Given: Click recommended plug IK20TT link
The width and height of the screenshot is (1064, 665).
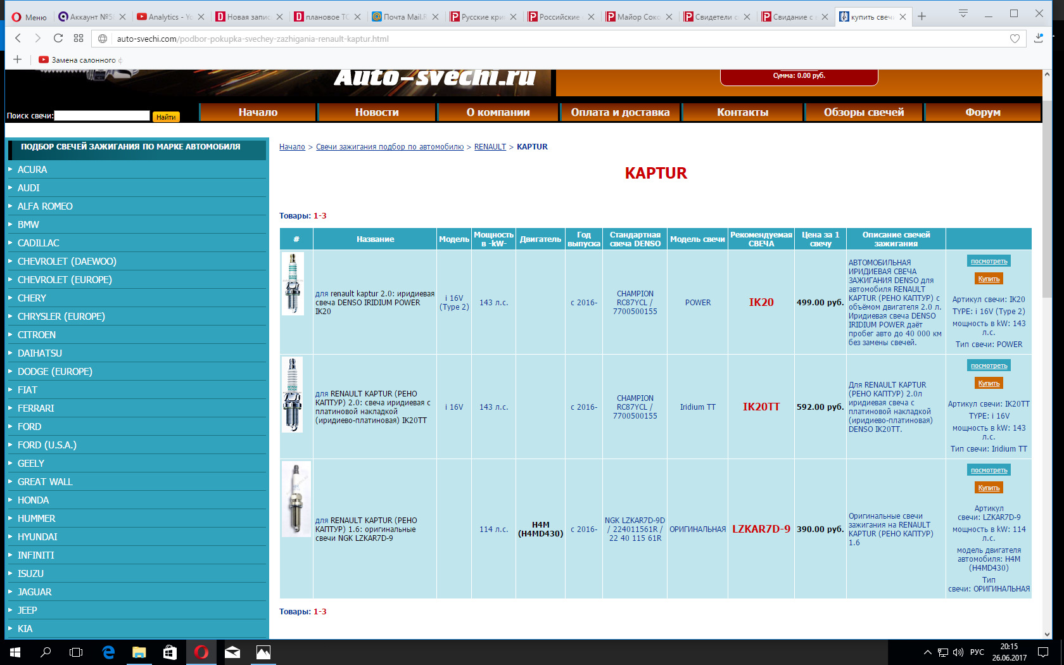Looking at the screenshot, I should (x=761, y=407).
